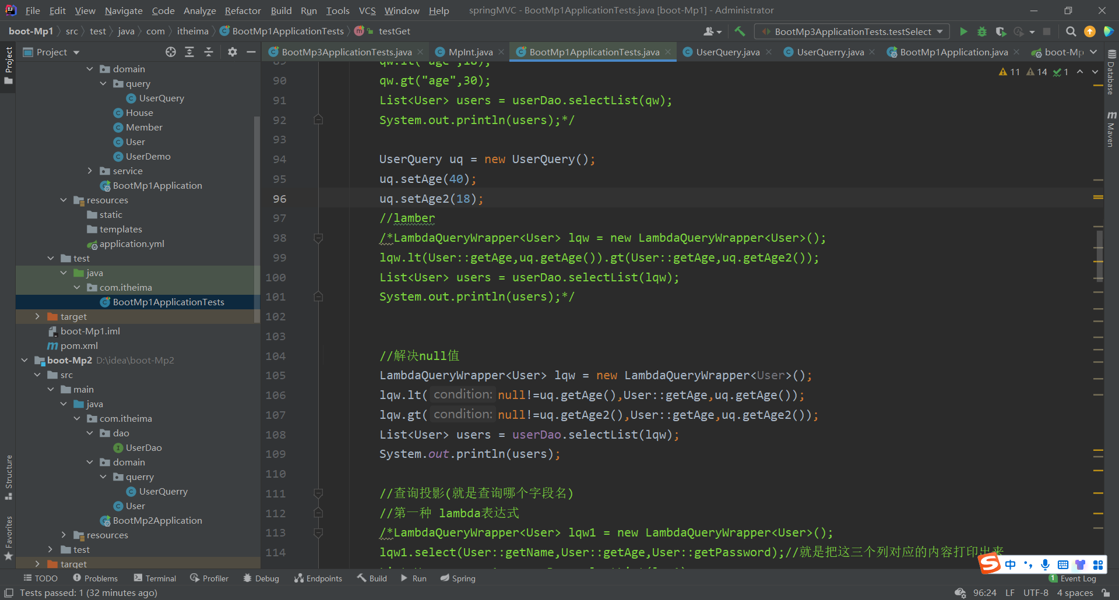This screenshot has width=1119, height=600.
Task: Open the run configuration dropdown
Action: pos(852,31)
